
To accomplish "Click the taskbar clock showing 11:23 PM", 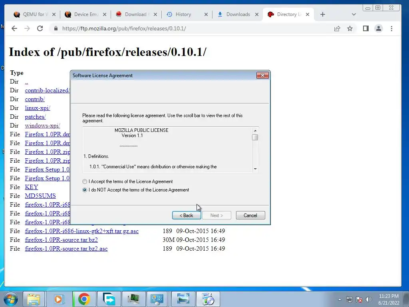I will (389, 299).
